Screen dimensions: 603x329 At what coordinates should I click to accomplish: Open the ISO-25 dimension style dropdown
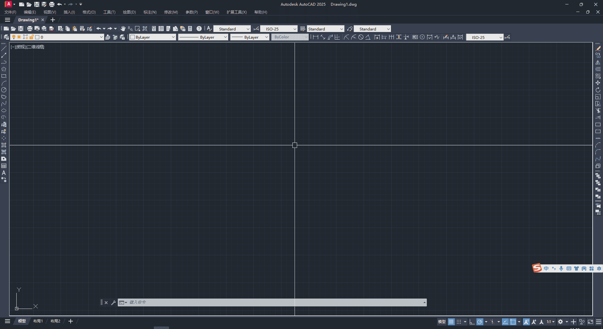click(x=294, y=29)
